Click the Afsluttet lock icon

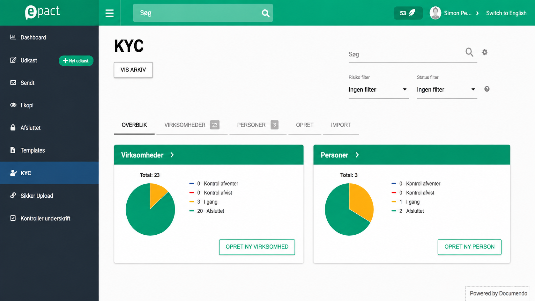point(13,127)
